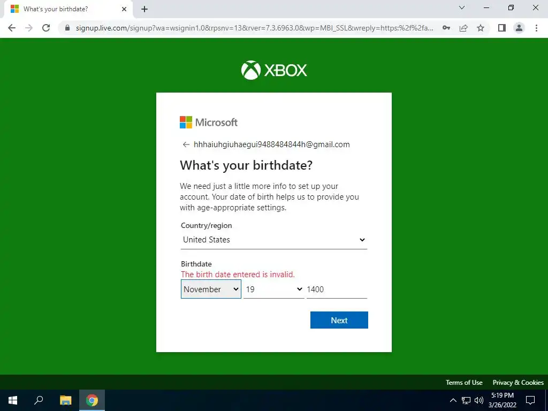Viewport: 548px width, 411px height.
Task: Open the Chrome three-dot menu
Action: 536,28
